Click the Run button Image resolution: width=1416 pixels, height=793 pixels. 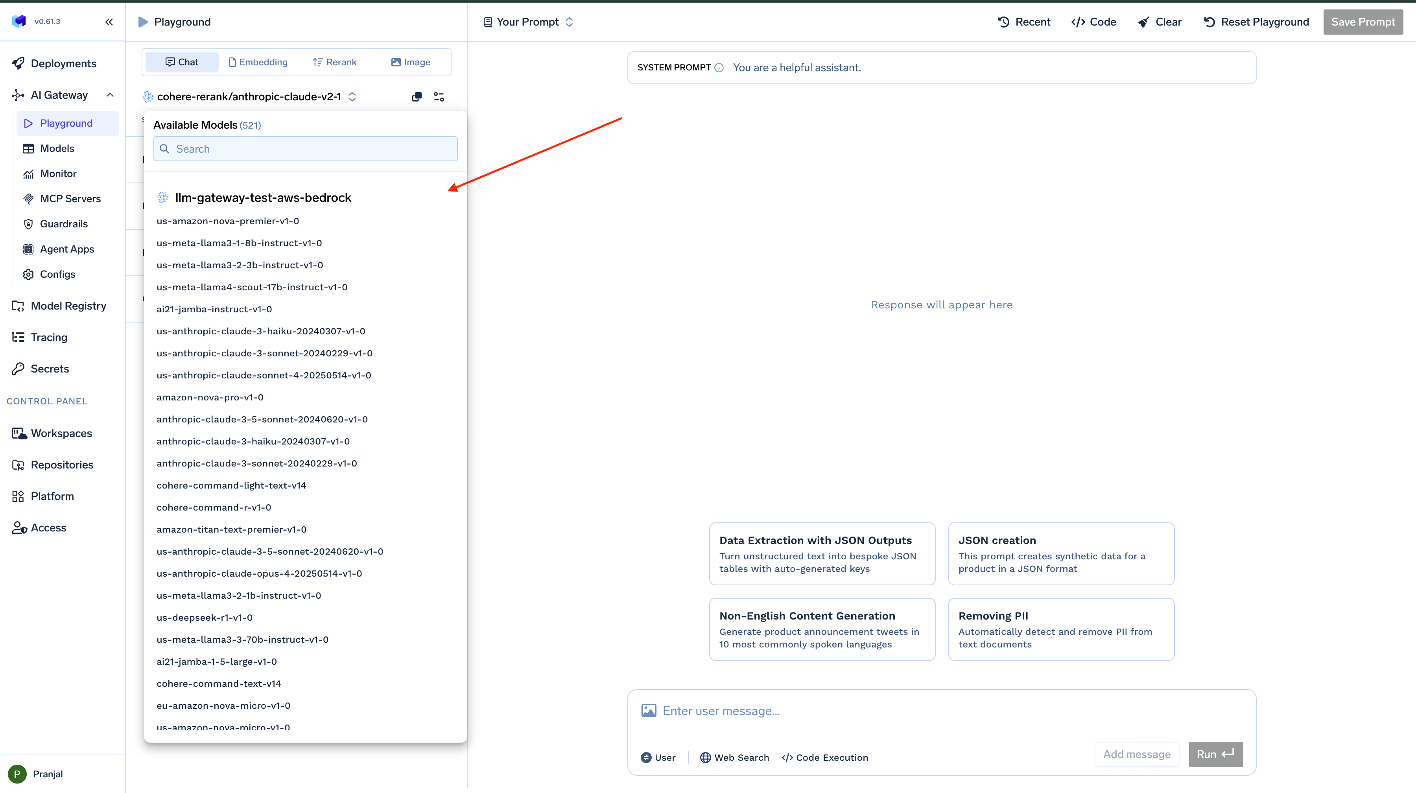tap(1216, 754)
